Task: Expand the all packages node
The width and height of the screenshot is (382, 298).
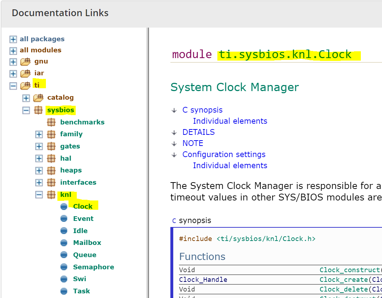Action: [13, 39]
